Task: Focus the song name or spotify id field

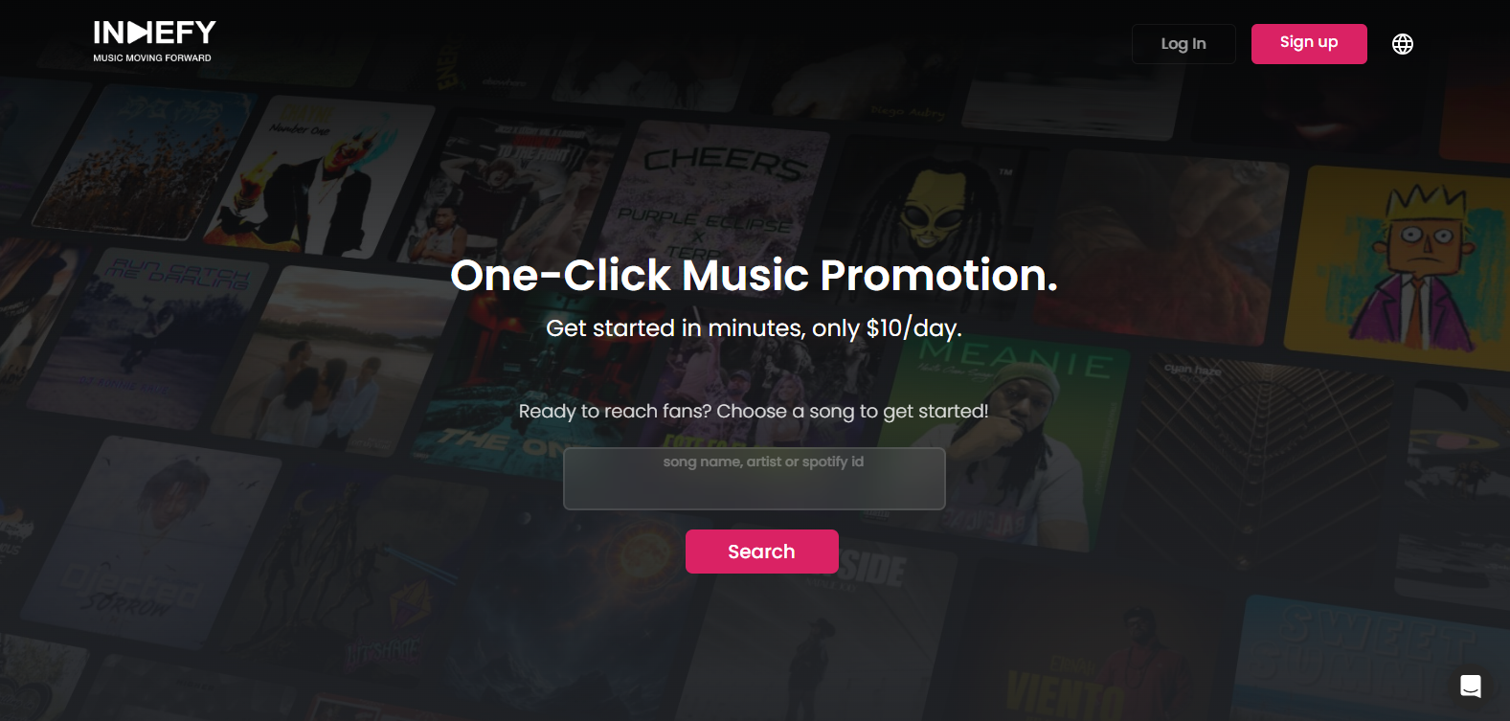Action: pyautogui.click(x=755, y=479)
